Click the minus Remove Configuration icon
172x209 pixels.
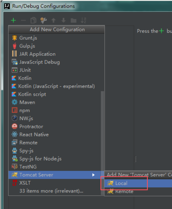[x=23, y=20]
